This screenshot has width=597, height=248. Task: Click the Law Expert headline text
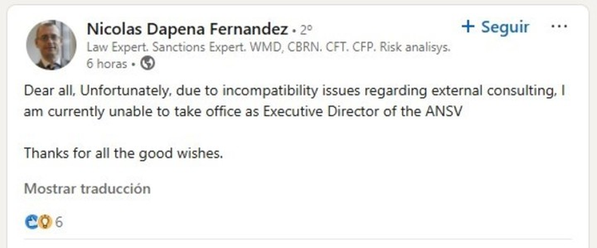pos(115,48)
